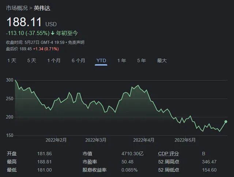Click the 股息收益率 label
This screenshot has width=234, height=177.
(94, 170)
